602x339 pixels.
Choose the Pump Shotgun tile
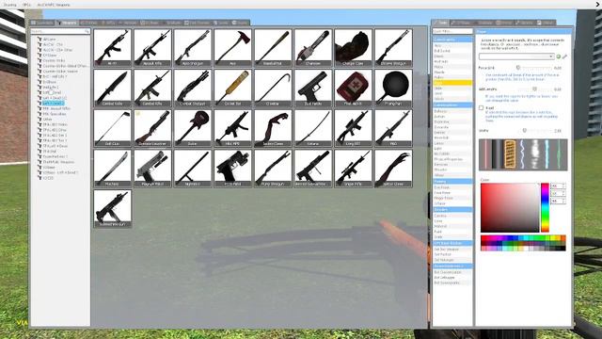click(273, 168)
